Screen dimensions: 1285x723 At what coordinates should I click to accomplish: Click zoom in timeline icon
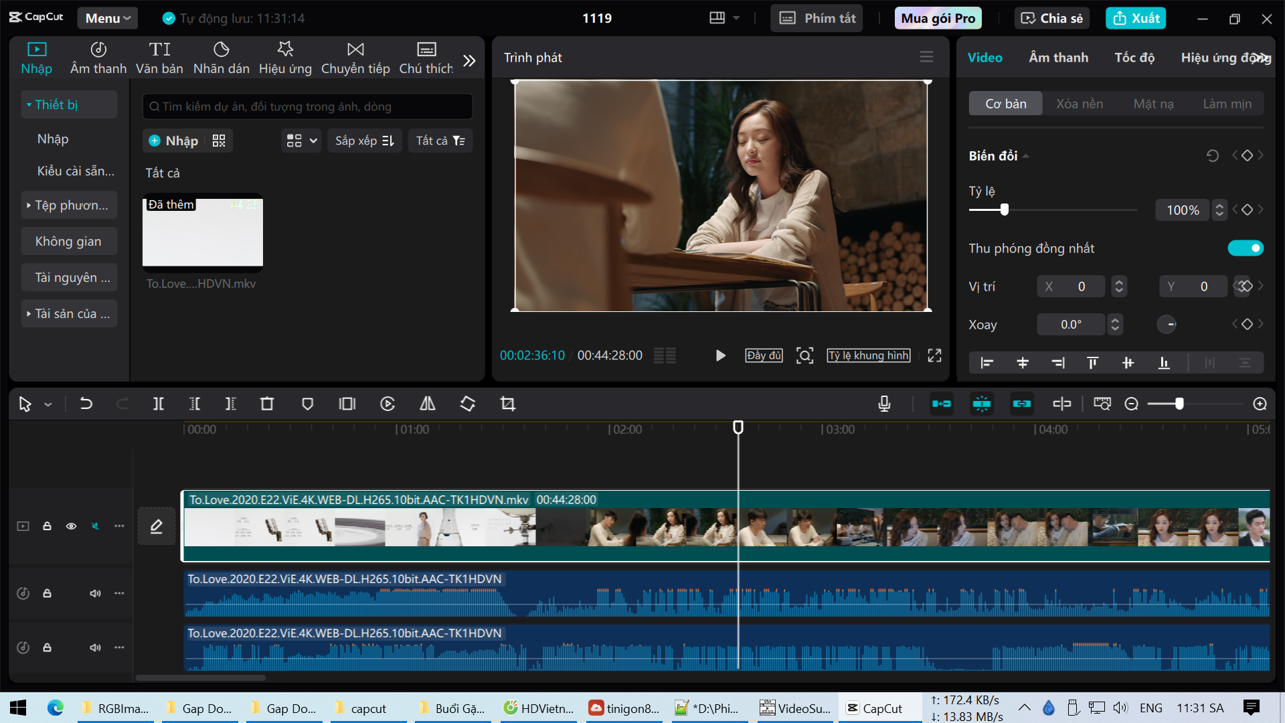[1260, 404]
